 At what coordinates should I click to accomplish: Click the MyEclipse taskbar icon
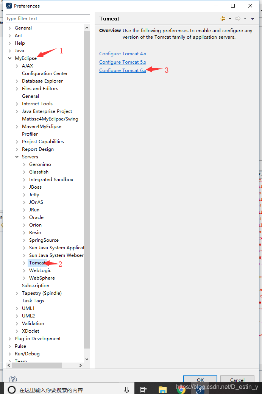[200, 390]
